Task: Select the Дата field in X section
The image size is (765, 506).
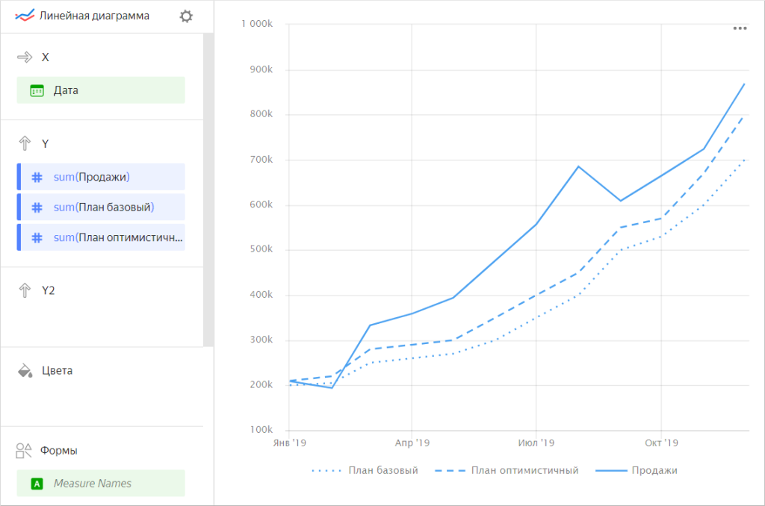Action: [x=101, y=90]
